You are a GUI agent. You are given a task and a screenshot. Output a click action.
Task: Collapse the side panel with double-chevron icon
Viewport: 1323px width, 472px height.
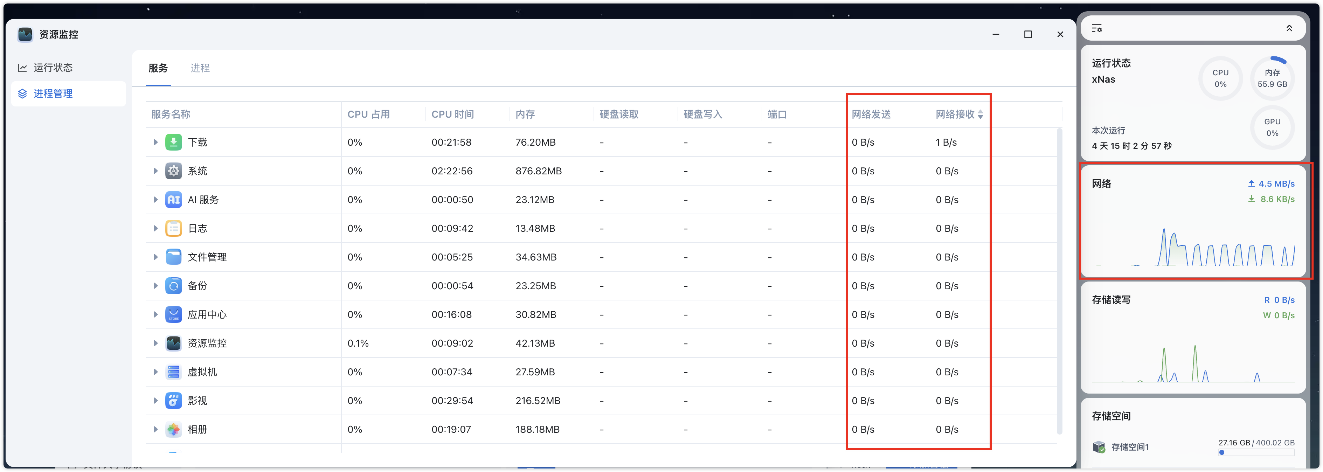(x=1289, y=28)
